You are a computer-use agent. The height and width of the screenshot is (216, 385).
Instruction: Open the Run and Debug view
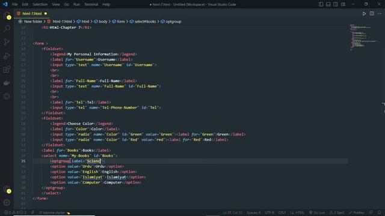pyautogui.click(x=7, y=56)
